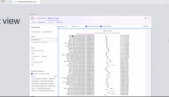Select the Glucose metabolism and diabetes category
Viewport: 169px width, 97px height.
click(39, 79)
